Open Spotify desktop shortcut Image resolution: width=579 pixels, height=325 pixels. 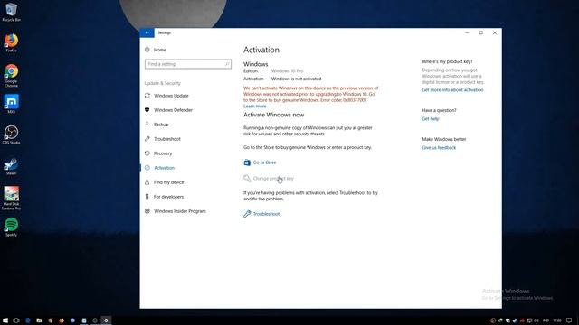coord(11,227)
